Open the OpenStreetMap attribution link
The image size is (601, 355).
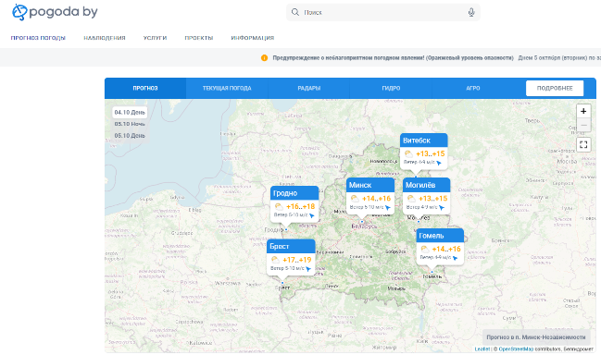pos(516,349)
